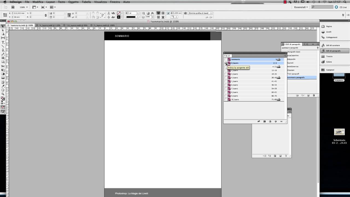
Task: Click remove documents minus icon in book panel
Action: tap(281, 121)
